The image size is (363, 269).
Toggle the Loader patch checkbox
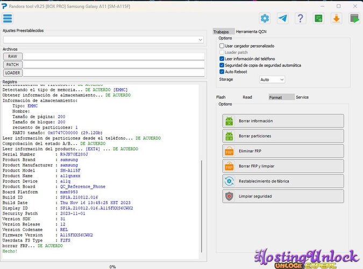coord(222,52)
